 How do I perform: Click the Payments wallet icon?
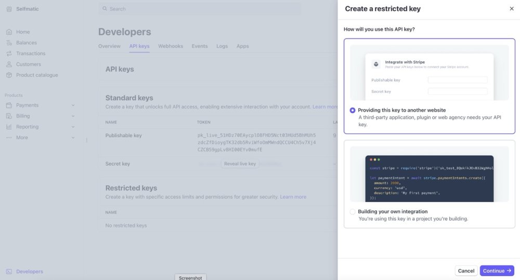pos(9,105)
